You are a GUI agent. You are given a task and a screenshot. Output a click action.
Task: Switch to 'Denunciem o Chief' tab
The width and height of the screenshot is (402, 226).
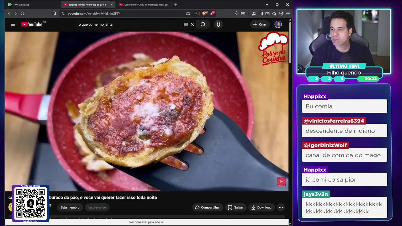point(143,5)
